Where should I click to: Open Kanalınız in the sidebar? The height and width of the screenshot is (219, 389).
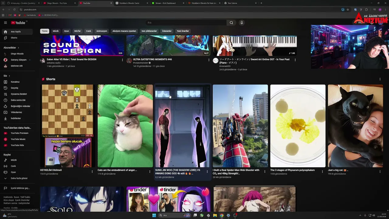click(18, 82)
